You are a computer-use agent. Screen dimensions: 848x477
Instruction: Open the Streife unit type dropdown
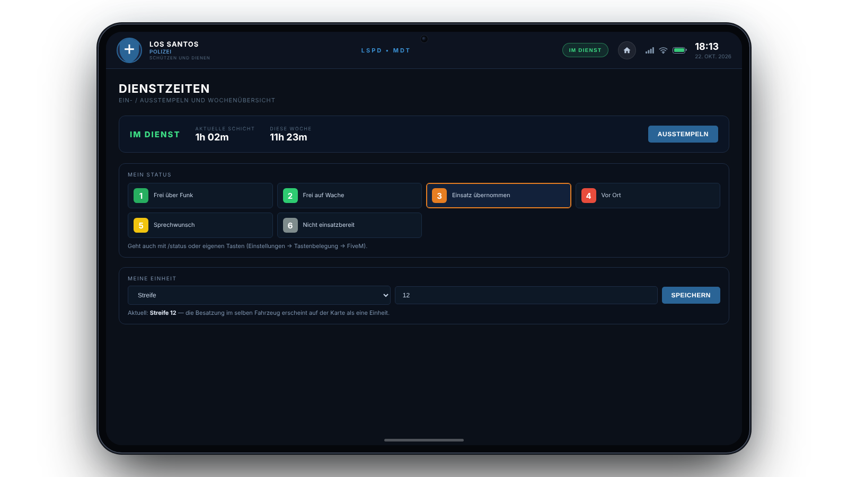point(259,295)
